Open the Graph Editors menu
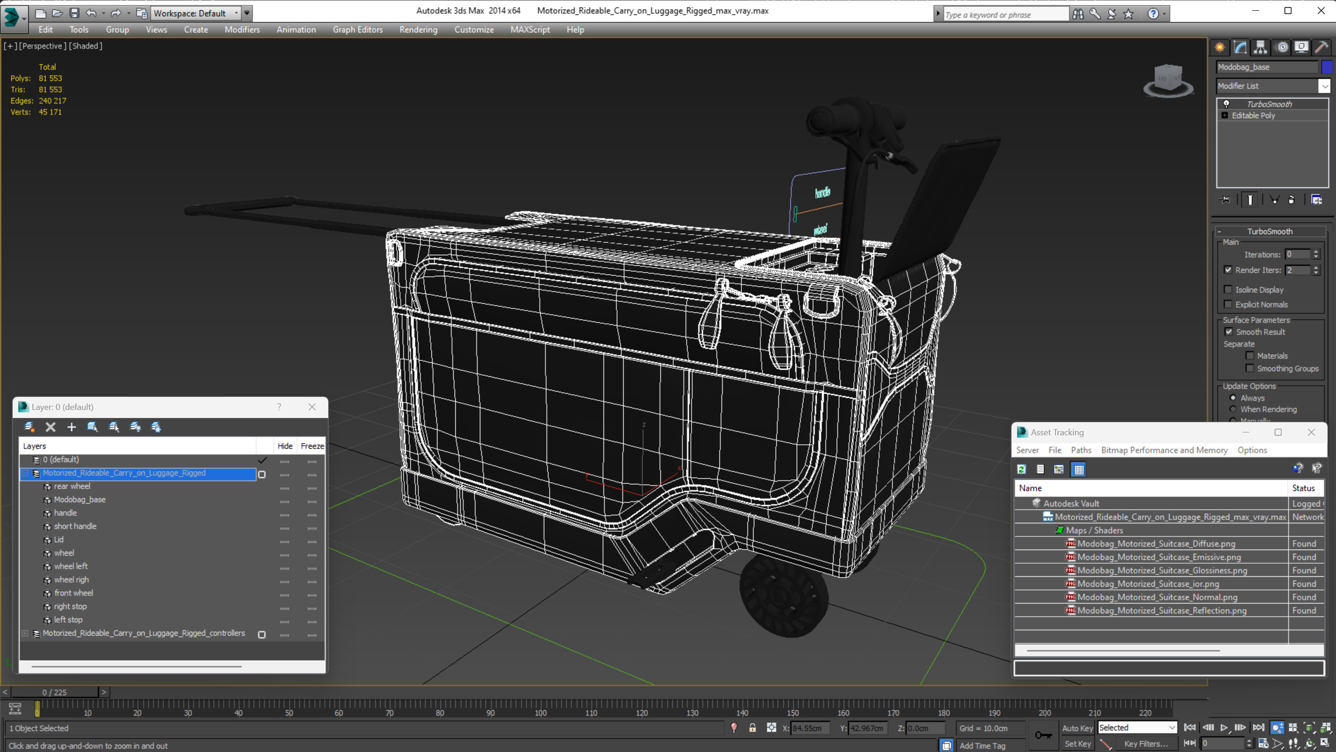 pyautogui.click(x=357, y=30)
